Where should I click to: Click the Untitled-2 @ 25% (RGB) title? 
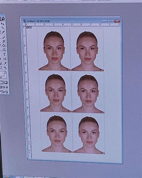(x=38, y=21)
